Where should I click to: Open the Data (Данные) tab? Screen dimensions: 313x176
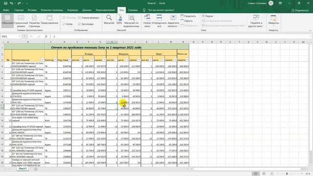coord(87,10)
